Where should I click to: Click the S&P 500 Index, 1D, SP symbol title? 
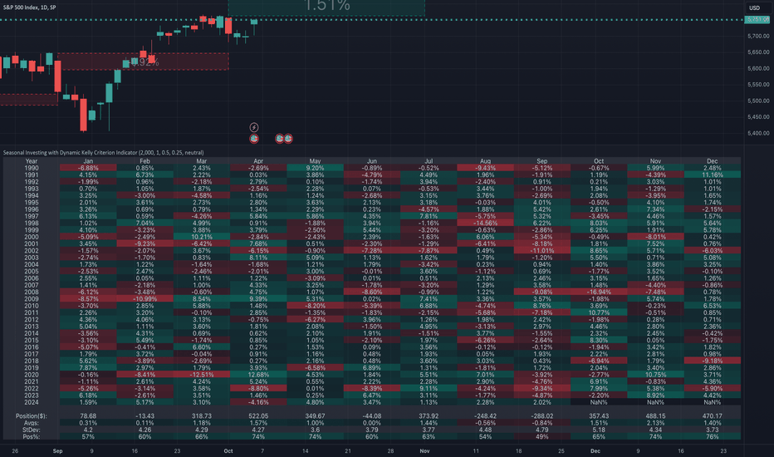(x=29, y=7)
